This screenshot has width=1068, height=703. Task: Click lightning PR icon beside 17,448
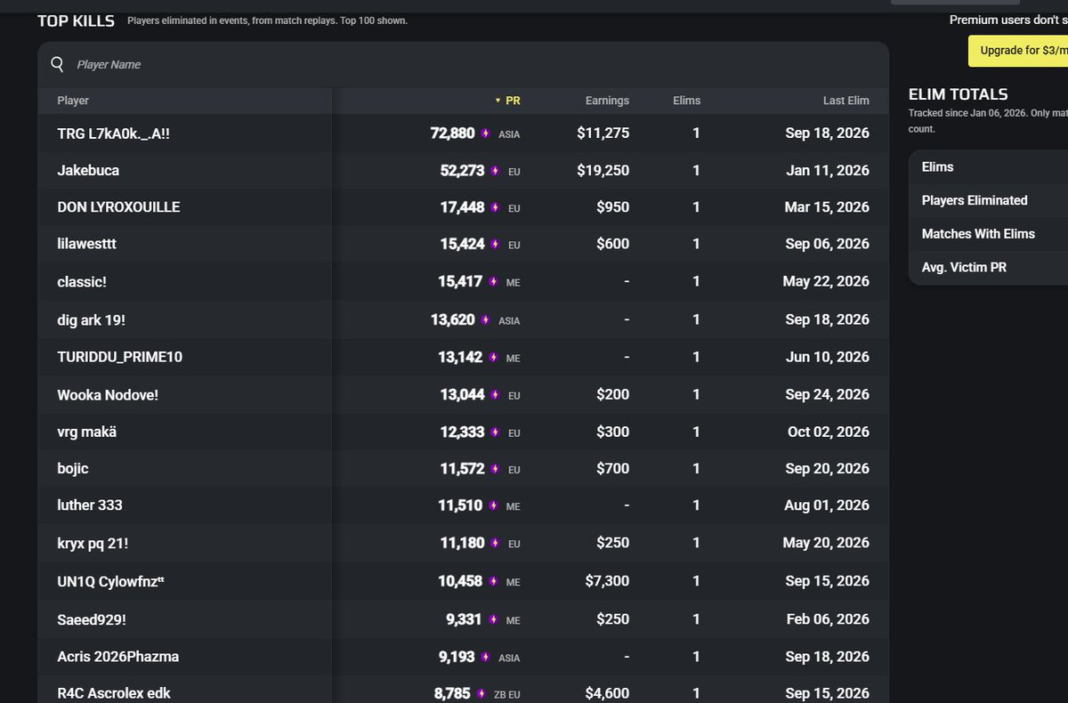[495, 208]
